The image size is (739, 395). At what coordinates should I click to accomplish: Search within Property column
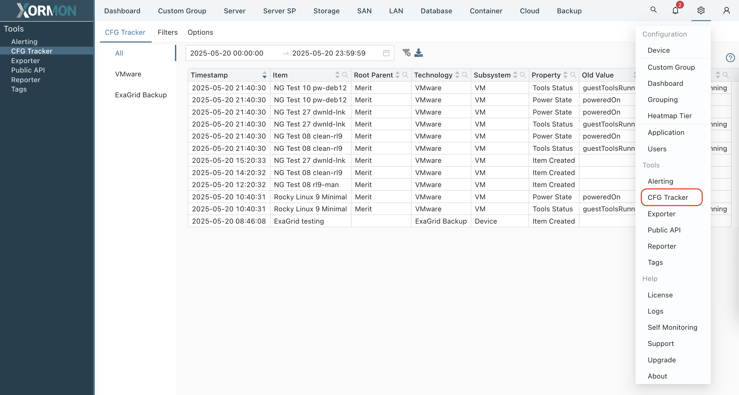click(x=573, y=75)
